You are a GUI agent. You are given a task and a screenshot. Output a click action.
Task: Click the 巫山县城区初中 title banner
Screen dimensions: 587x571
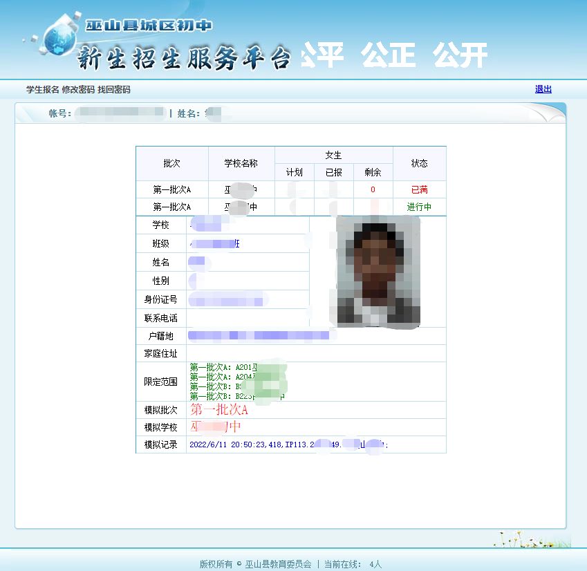149,26
